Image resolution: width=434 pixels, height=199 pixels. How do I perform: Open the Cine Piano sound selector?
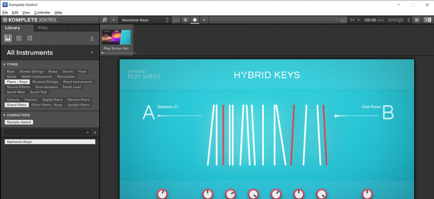[371, 107]
